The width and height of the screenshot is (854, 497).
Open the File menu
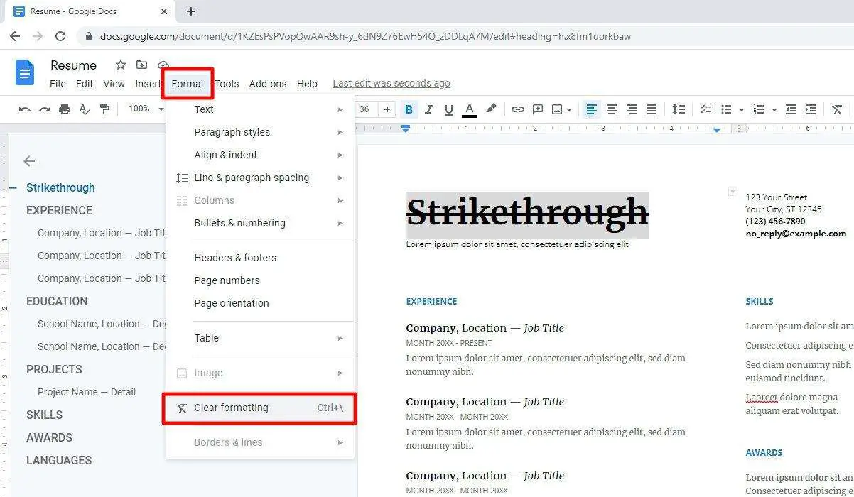pyautogui.click(x=58, y=84)
